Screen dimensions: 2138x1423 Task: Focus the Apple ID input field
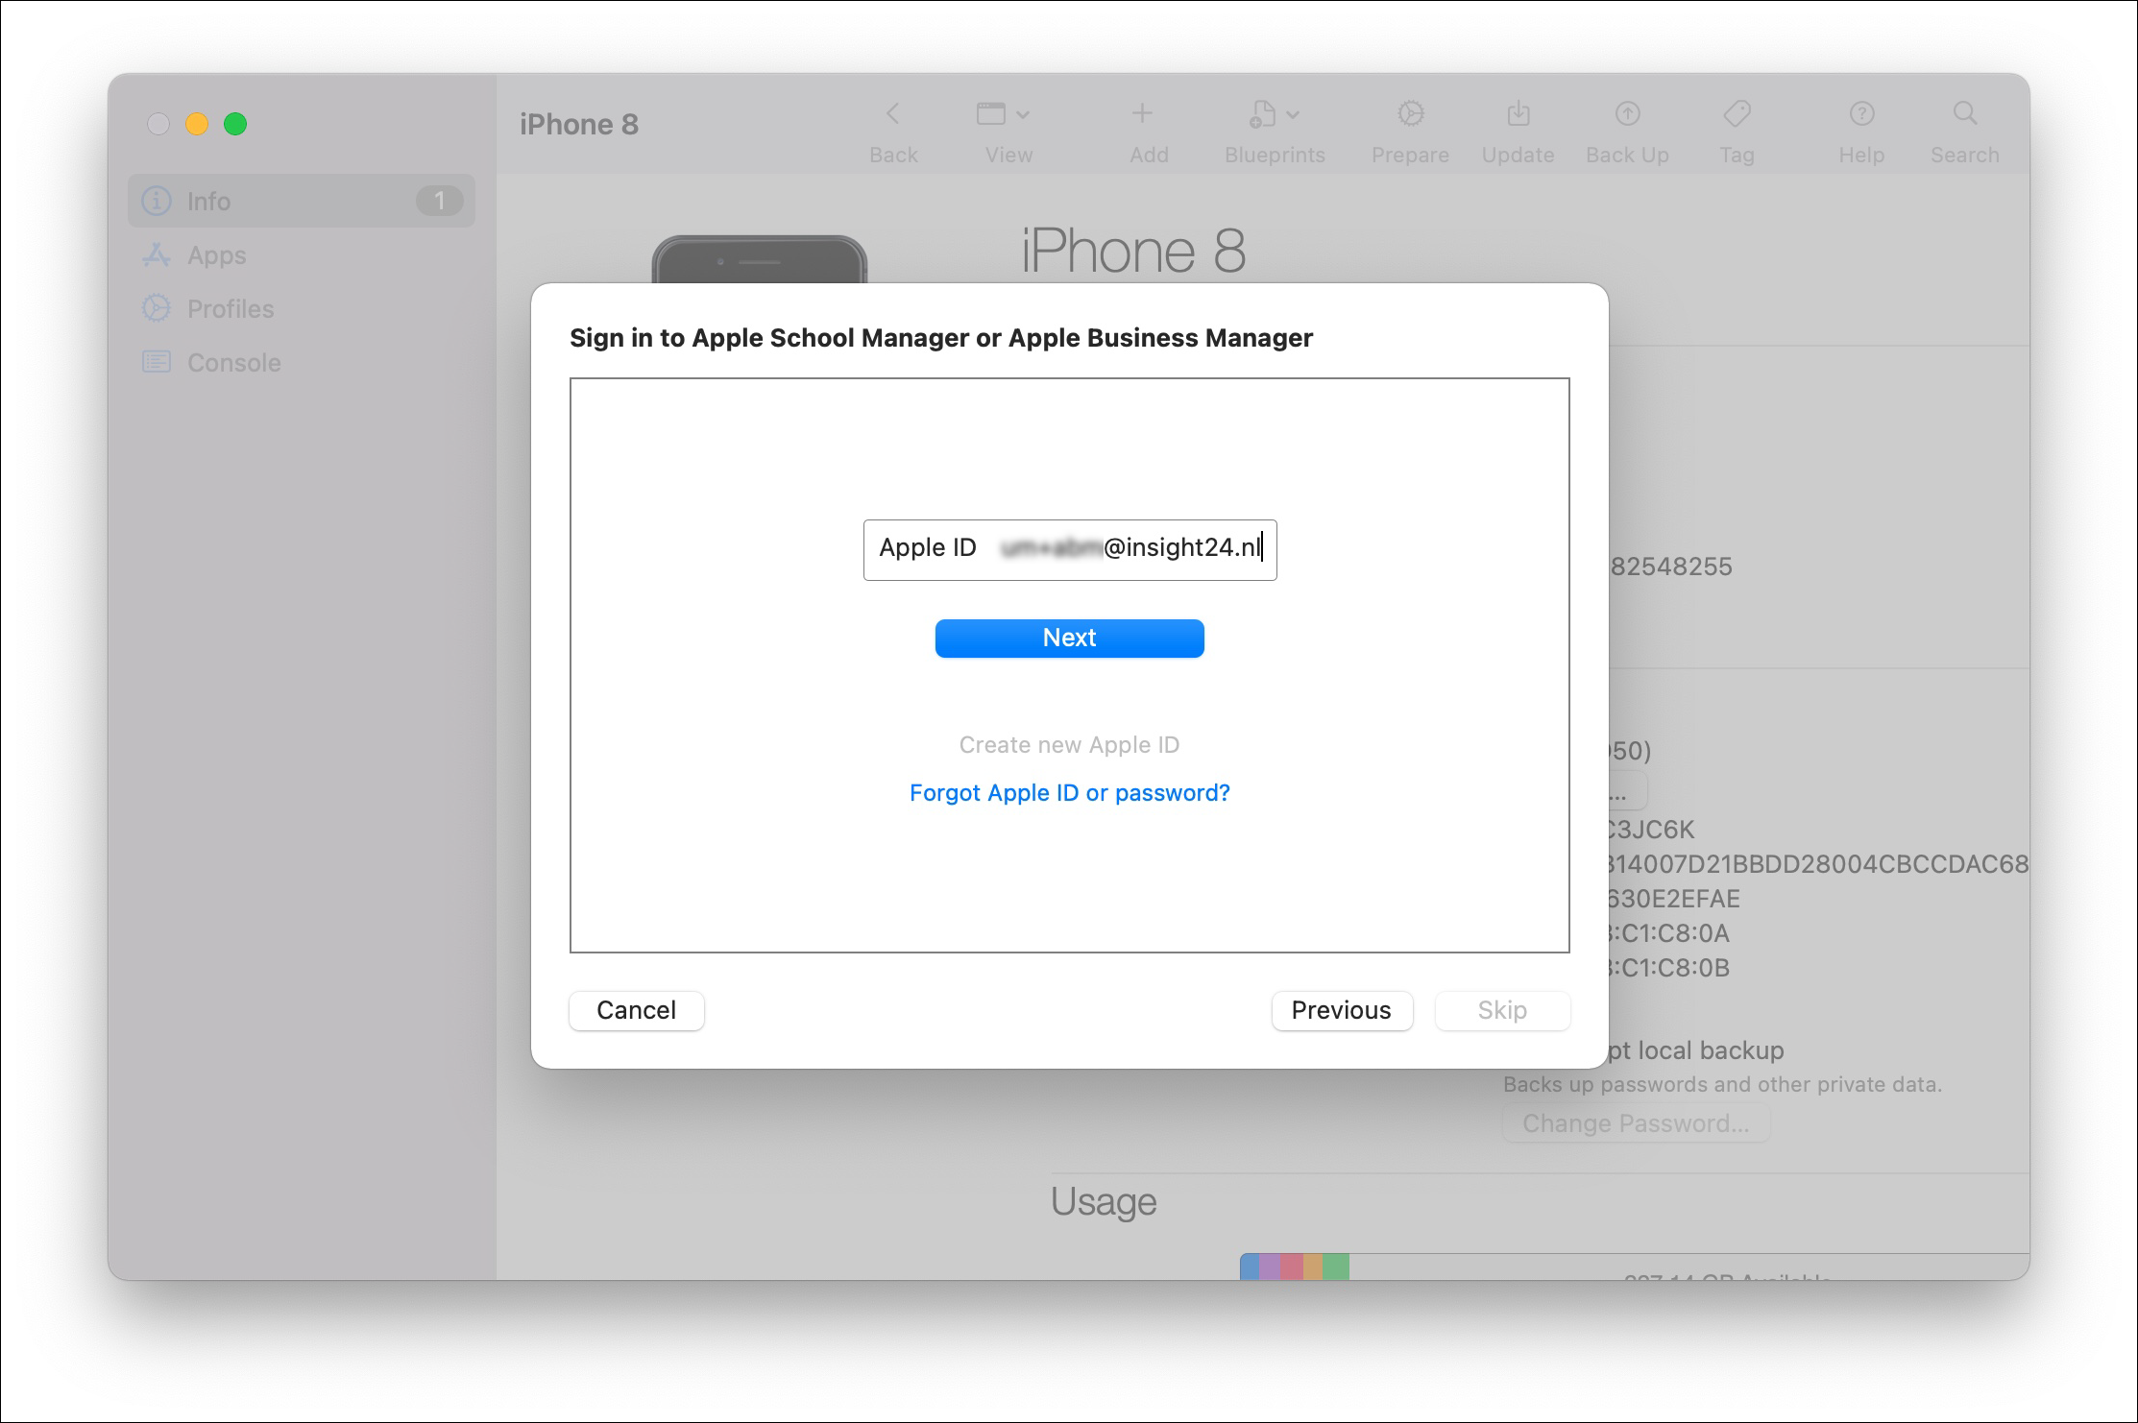1070,549
